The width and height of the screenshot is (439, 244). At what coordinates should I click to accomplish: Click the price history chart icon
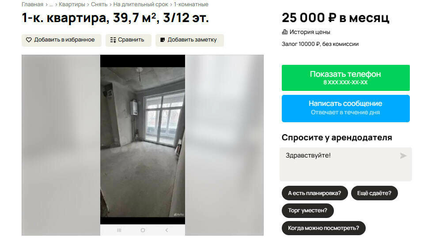pos(284,32)
